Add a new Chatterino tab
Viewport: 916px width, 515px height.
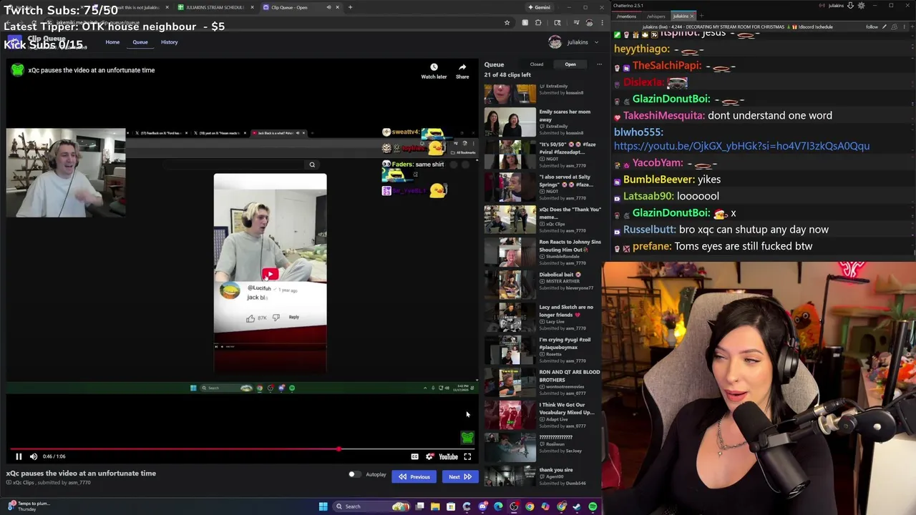pos(701,16)
